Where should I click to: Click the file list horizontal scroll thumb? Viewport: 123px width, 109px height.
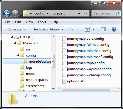pyautogui.click(x=86, y=89)
